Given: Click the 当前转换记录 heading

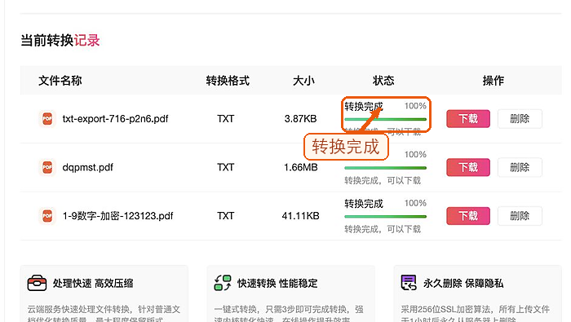Looking at the screenshot, I should (x=60, y=41).
